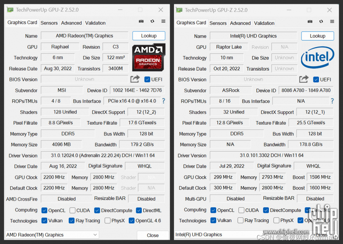This screenshot has height=244, width=343.
Task: Click AMD Radeon Graphics logo
Action: tap(149, 57)
